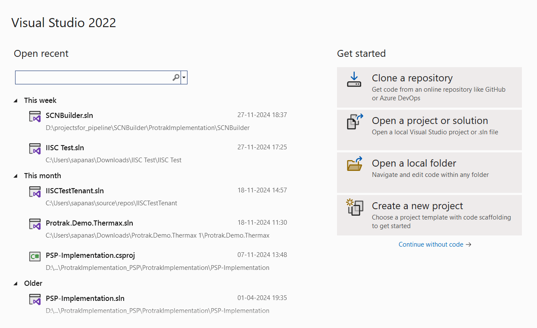Open the search box dropdown arrow

pyautogui.click(x=184, y=77)
